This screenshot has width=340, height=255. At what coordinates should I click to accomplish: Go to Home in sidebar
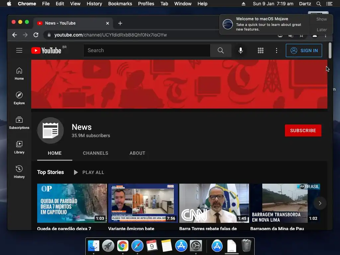19,74
